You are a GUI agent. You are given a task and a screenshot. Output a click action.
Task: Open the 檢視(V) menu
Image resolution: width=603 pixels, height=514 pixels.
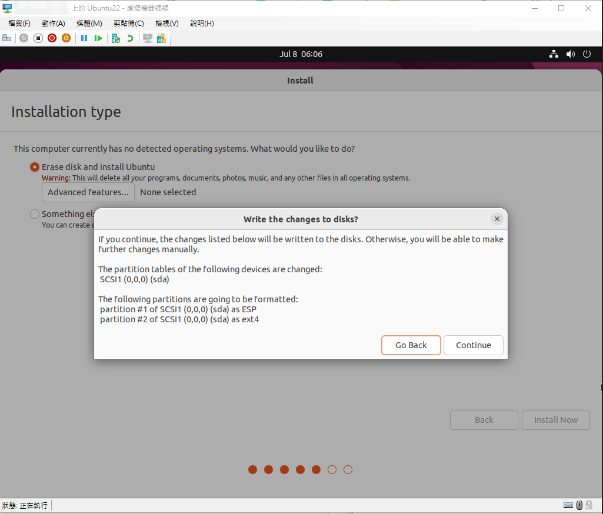pyautogui.click(x=167, y=24)
